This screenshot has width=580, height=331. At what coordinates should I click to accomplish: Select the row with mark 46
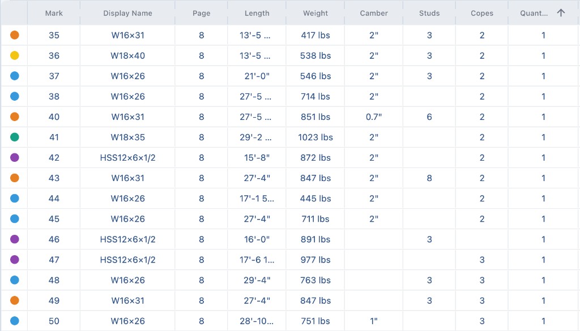coord(290,239)
